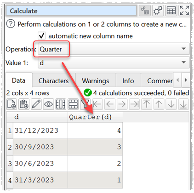Click the '2 cols x 4 rows' text
194x193 pixels.
coord(28,93)
